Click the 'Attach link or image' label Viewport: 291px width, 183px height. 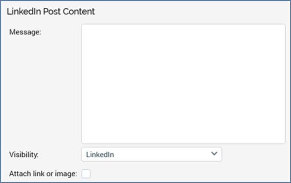[43, 174]
